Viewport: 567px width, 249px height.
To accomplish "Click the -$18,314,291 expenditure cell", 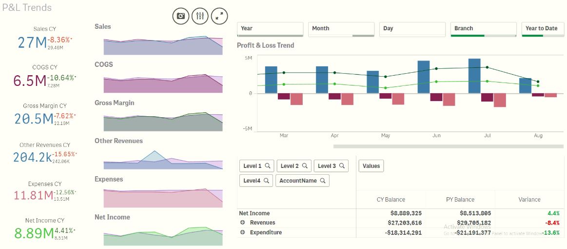I will coord(404,232).
